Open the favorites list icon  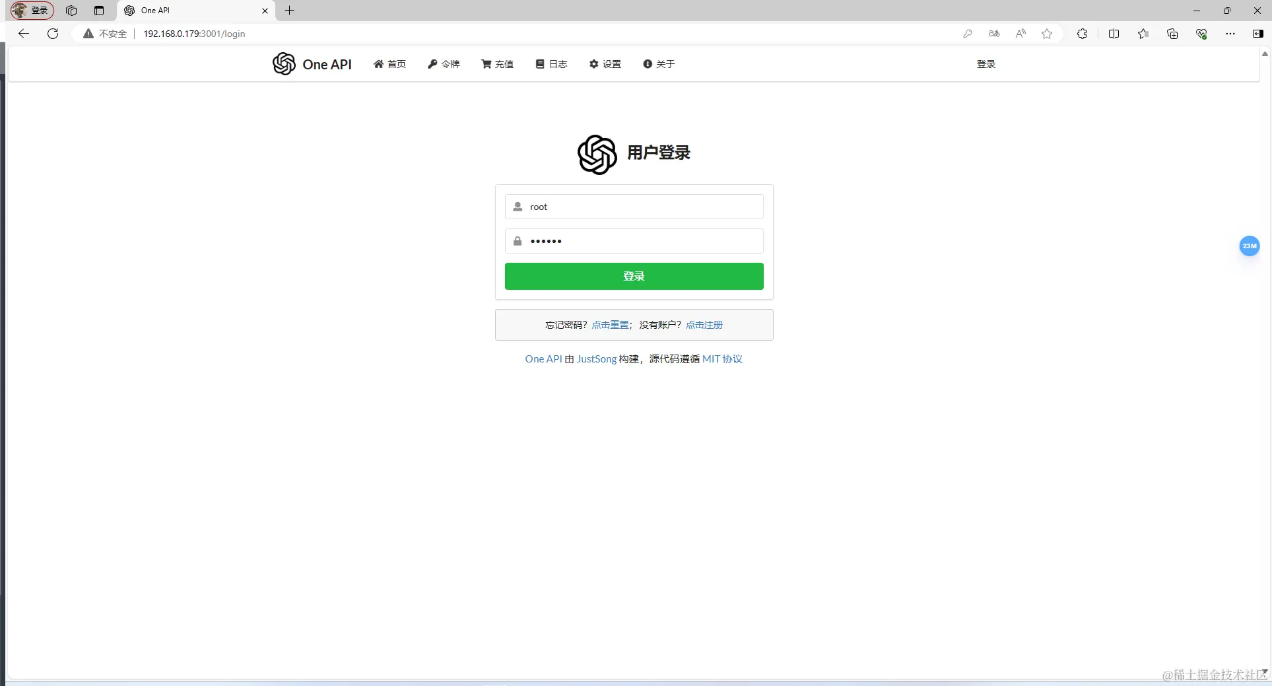[1143, 34]
